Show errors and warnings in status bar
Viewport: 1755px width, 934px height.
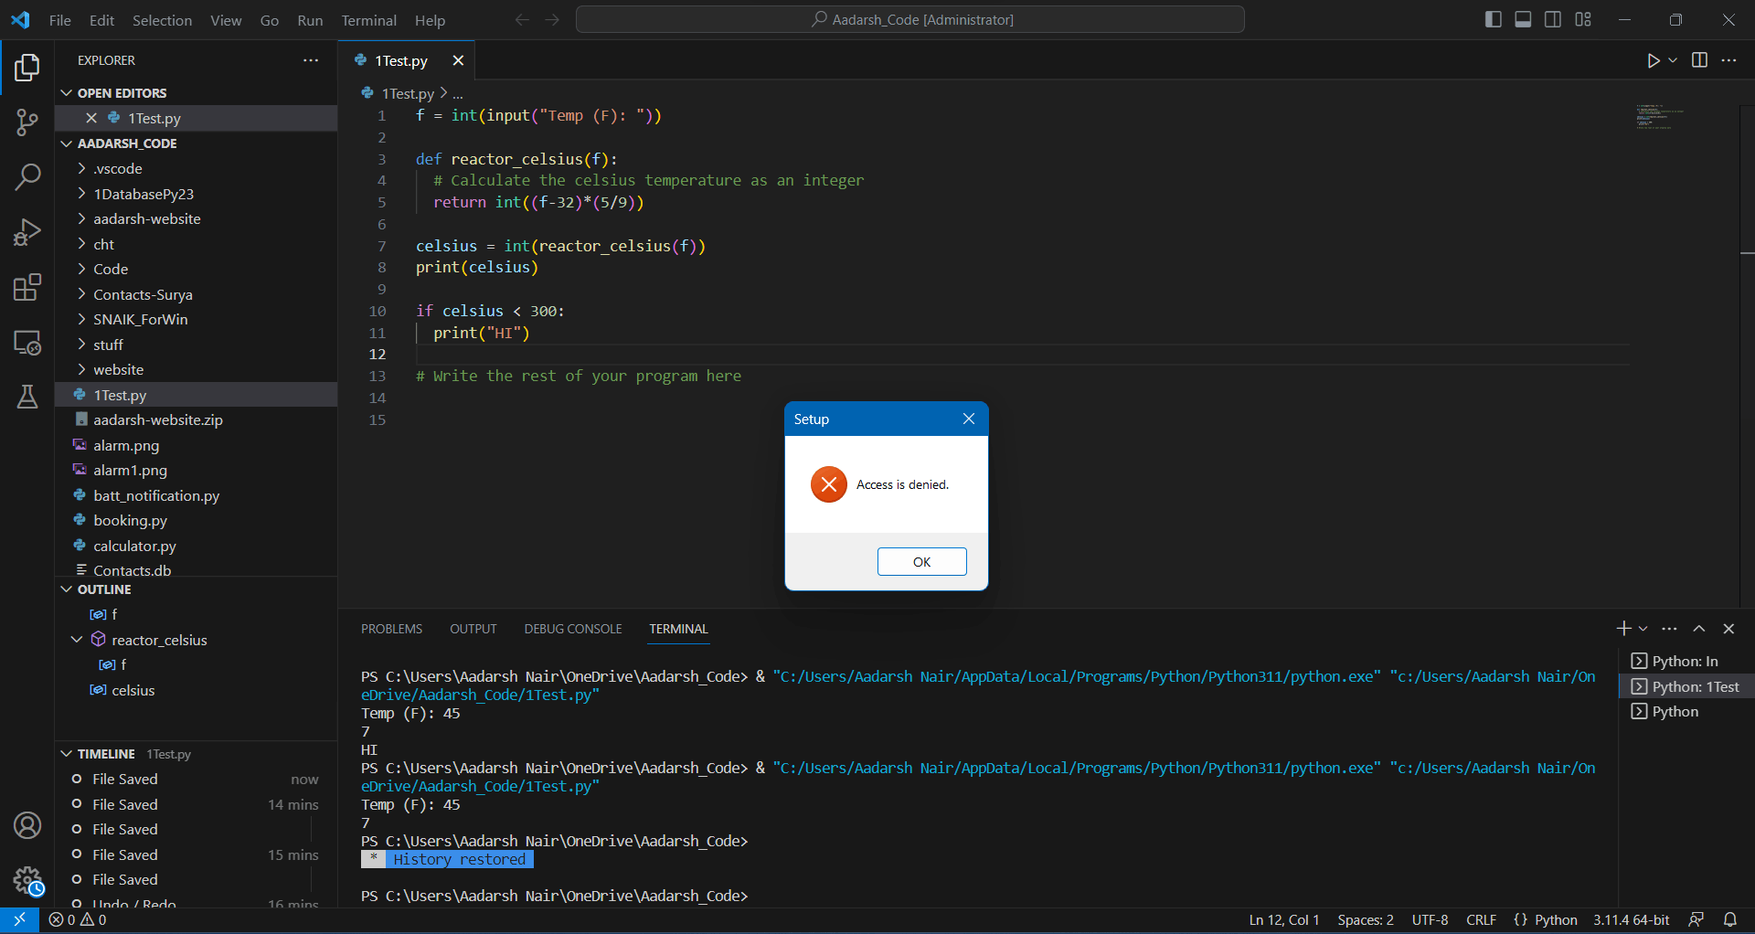tap(78, 919)
